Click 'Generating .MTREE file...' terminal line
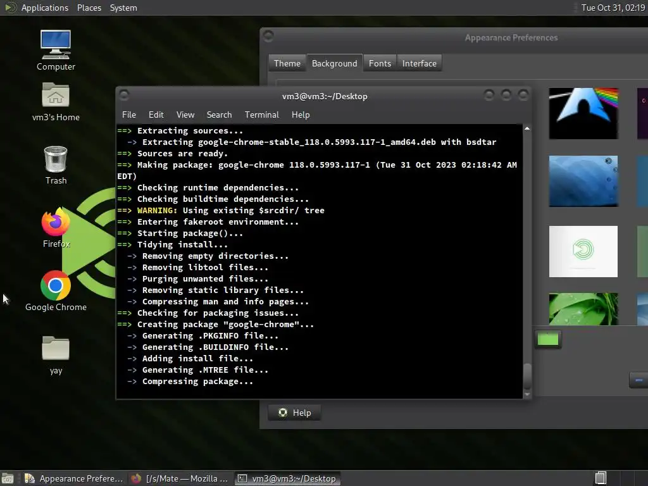 pyautogui.click(x=205, y=370)
